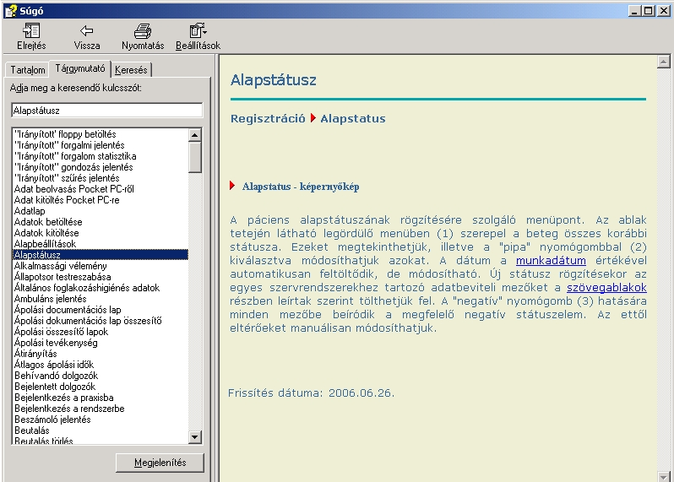Click the keyword input field containing Alapstátusz
The height and width of the screenshot is (482, 674).
[x=106, y=111]
